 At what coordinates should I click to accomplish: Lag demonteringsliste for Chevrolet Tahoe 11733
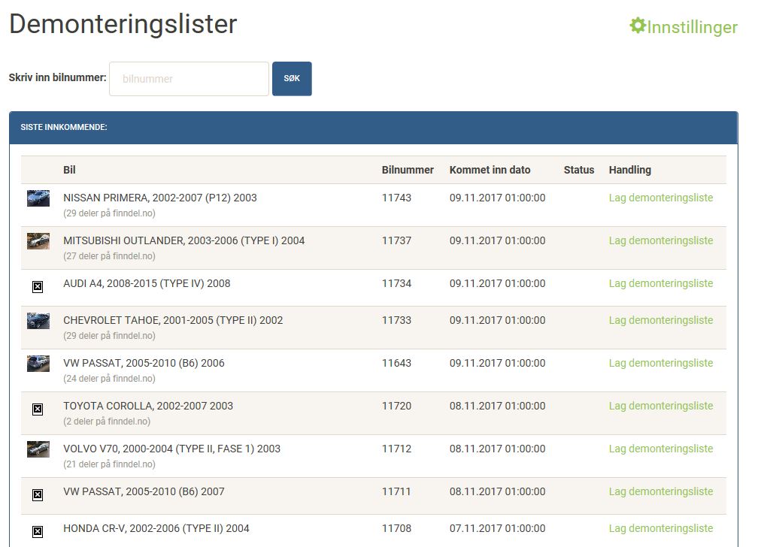[x=660, y=320]
